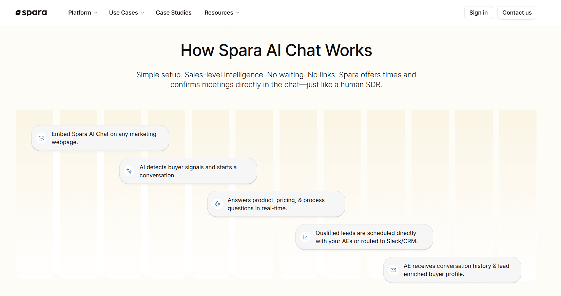Select the 'AE receives conversation history' step text
The image size is (561, 296).
(x=456, y=270)
